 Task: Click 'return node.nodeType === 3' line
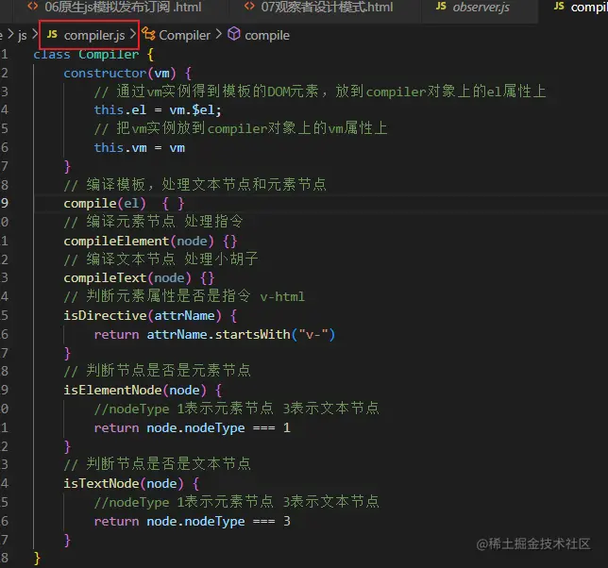coord(193,521)
